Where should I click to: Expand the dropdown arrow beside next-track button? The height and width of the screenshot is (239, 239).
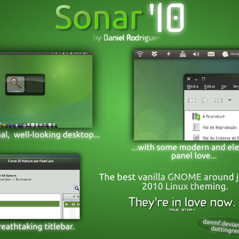229,100
